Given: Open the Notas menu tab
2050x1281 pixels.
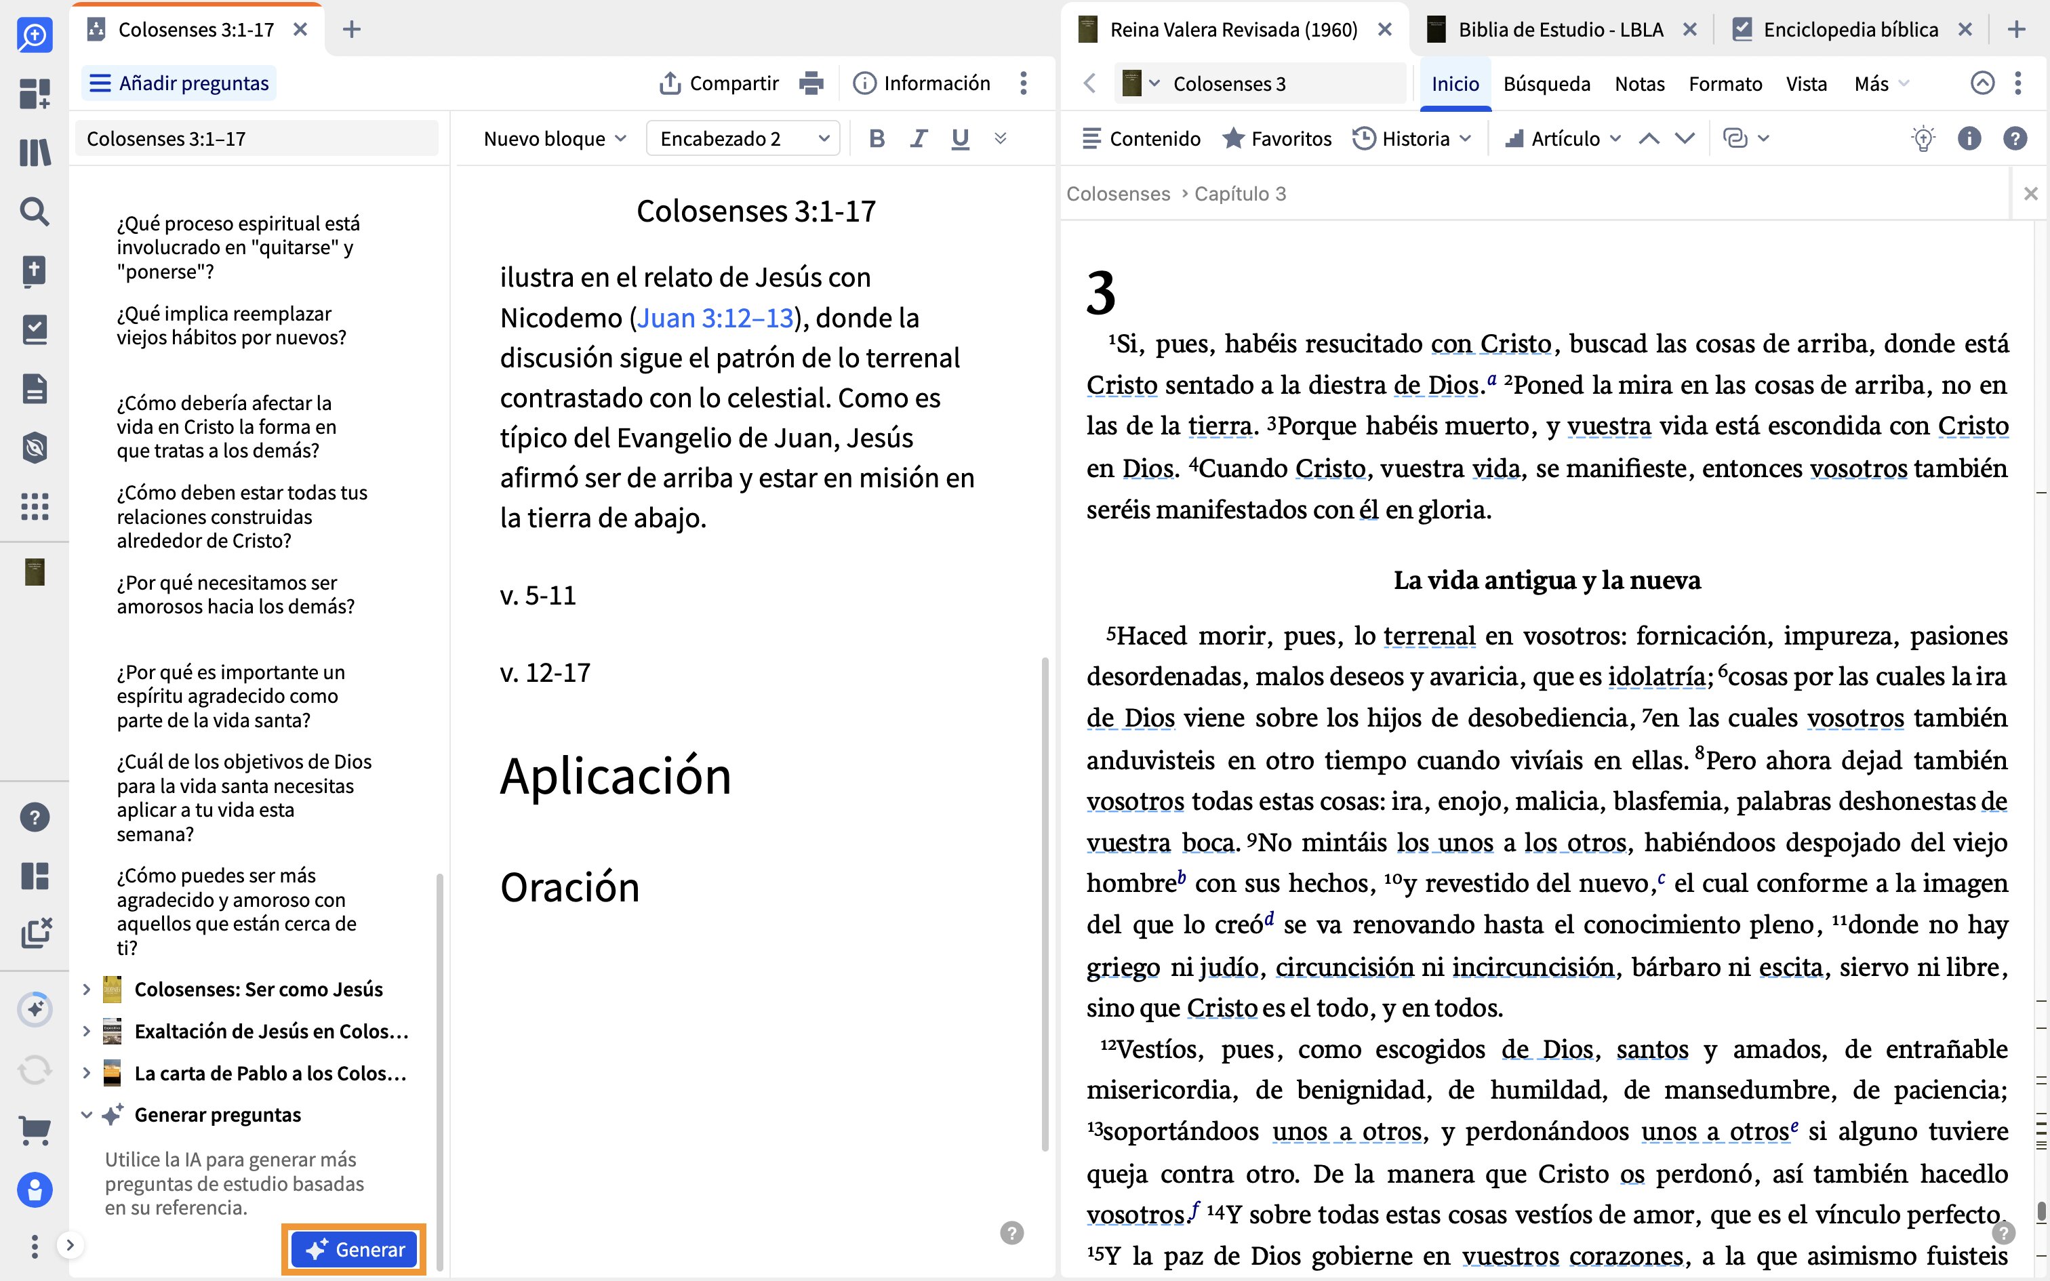Looking at the screenshot, I should [x=1639, y=84].
